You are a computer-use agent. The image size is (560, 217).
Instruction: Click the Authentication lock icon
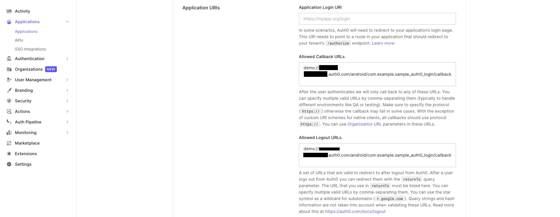(x=9, y=59)
